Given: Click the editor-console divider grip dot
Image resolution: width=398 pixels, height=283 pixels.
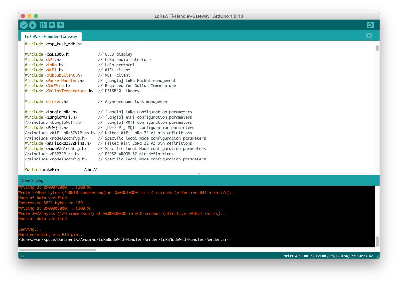Looking at the screenshot, I should click(199, 173).
